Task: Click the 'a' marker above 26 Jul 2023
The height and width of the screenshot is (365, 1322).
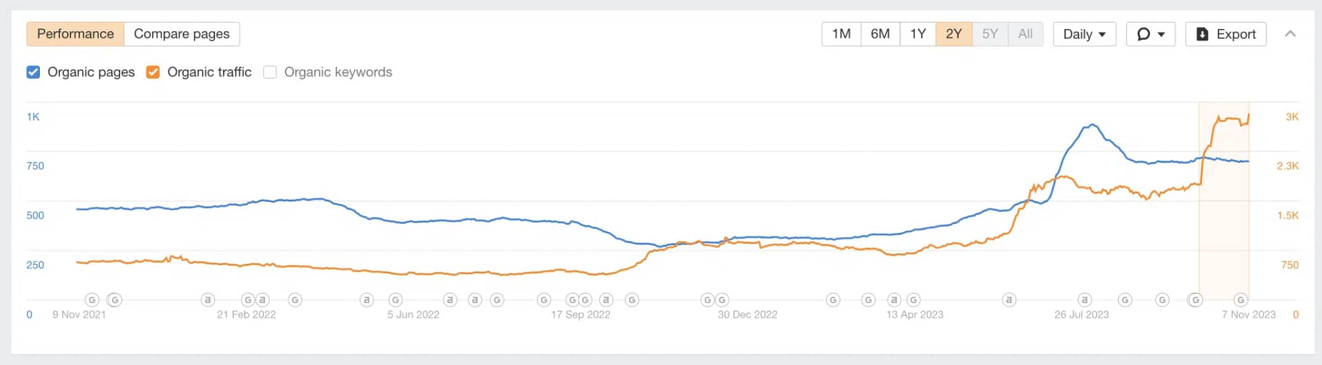Action: tap(1084, 300)
